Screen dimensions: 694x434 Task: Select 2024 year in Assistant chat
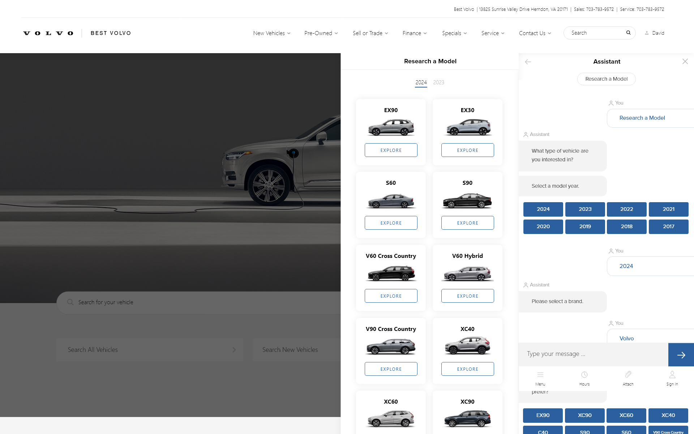point(543,209)
